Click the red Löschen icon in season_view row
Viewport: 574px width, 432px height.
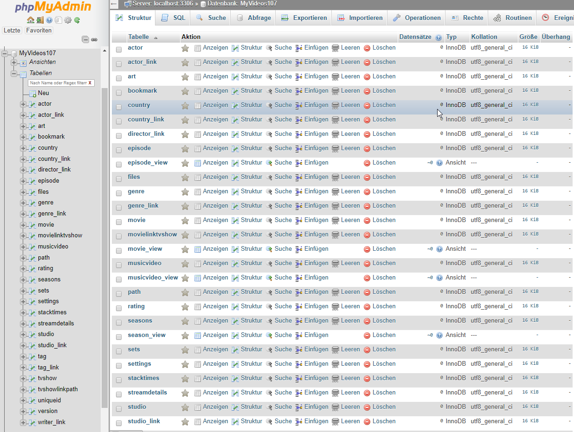[x=367, y=336]
